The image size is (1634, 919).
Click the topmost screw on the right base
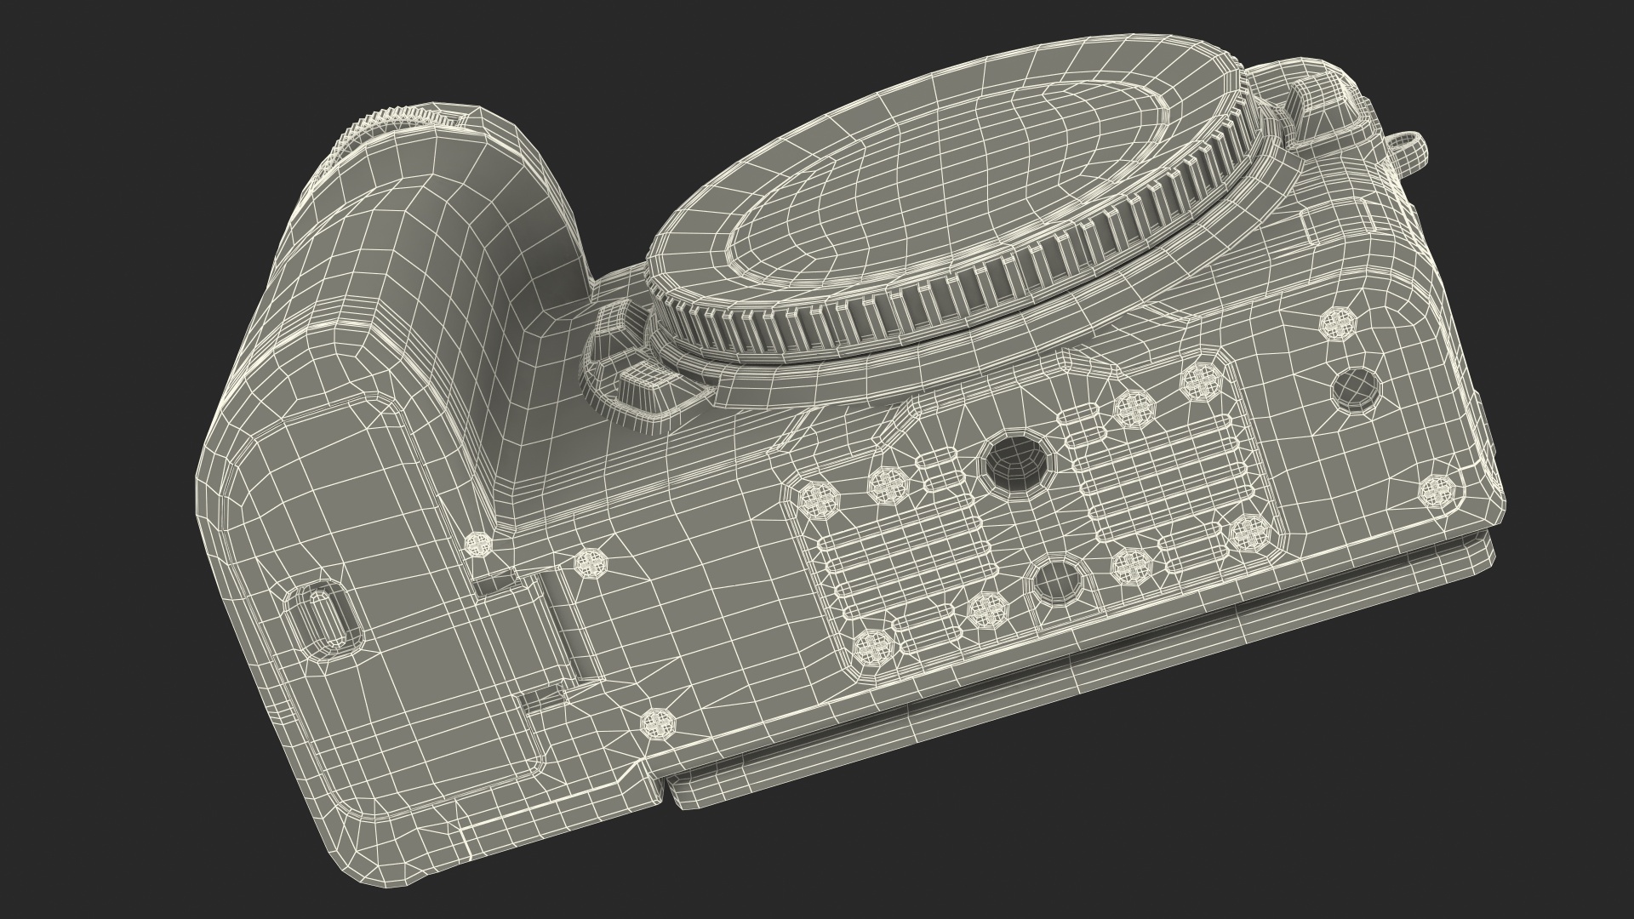1338,323
